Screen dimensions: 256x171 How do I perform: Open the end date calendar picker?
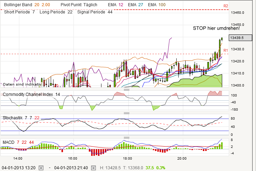(93, 168)
